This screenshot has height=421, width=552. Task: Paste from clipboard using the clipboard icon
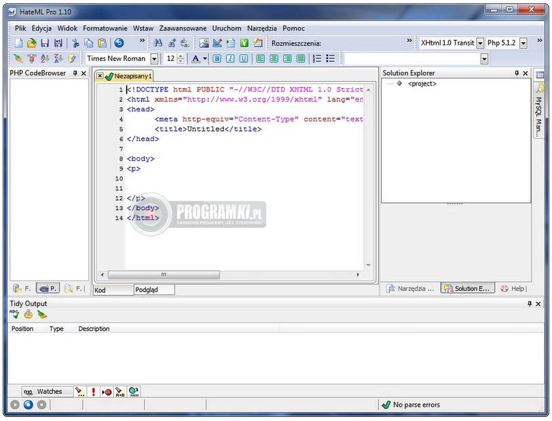click(102, 43)
